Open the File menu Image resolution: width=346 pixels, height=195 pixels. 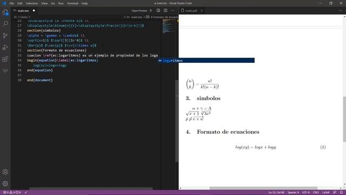click(12, 3)
